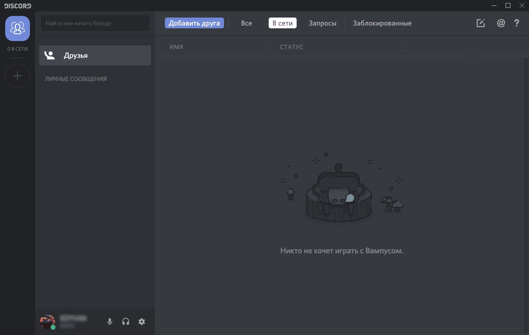Select Друзья in the sidebar
This screenshot has height=335, width=529.
click(x=95, y=55)
